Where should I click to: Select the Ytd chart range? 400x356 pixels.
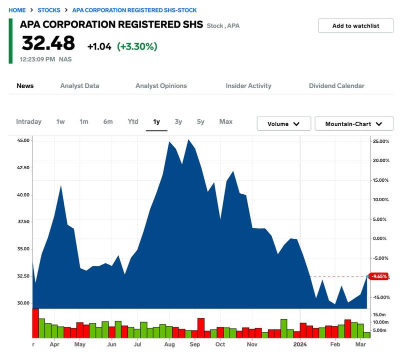[x=133, y=122]
